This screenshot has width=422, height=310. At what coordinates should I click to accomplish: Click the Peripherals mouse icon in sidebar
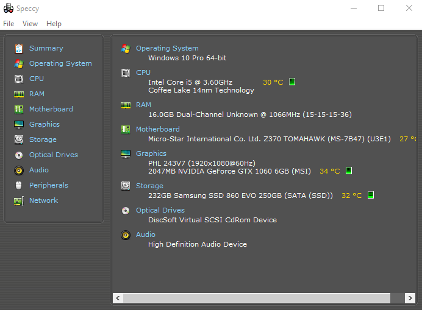tap(18, 186)
